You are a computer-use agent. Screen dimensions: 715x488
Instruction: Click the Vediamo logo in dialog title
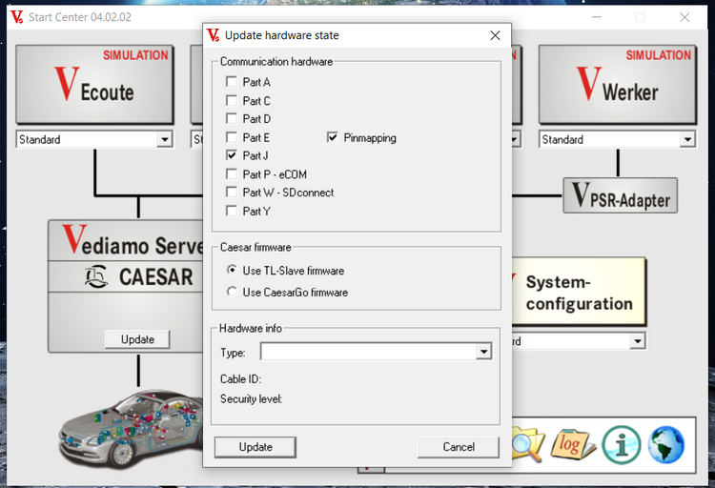coord(213,35)
